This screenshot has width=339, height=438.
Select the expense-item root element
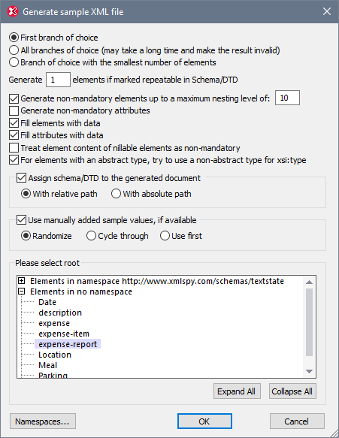click(64, 334)
